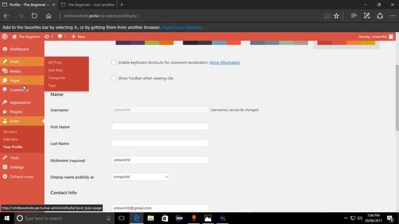399x224 pixels.
Task: Open Task View on the taskbar
Action: tap(122, 218)
